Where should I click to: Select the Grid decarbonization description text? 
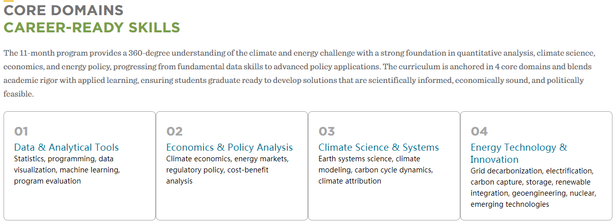pos(533,188)
